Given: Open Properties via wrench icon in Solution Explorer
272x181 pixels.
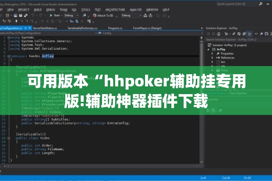Looking at the screenshot, I should coord(262,34).
